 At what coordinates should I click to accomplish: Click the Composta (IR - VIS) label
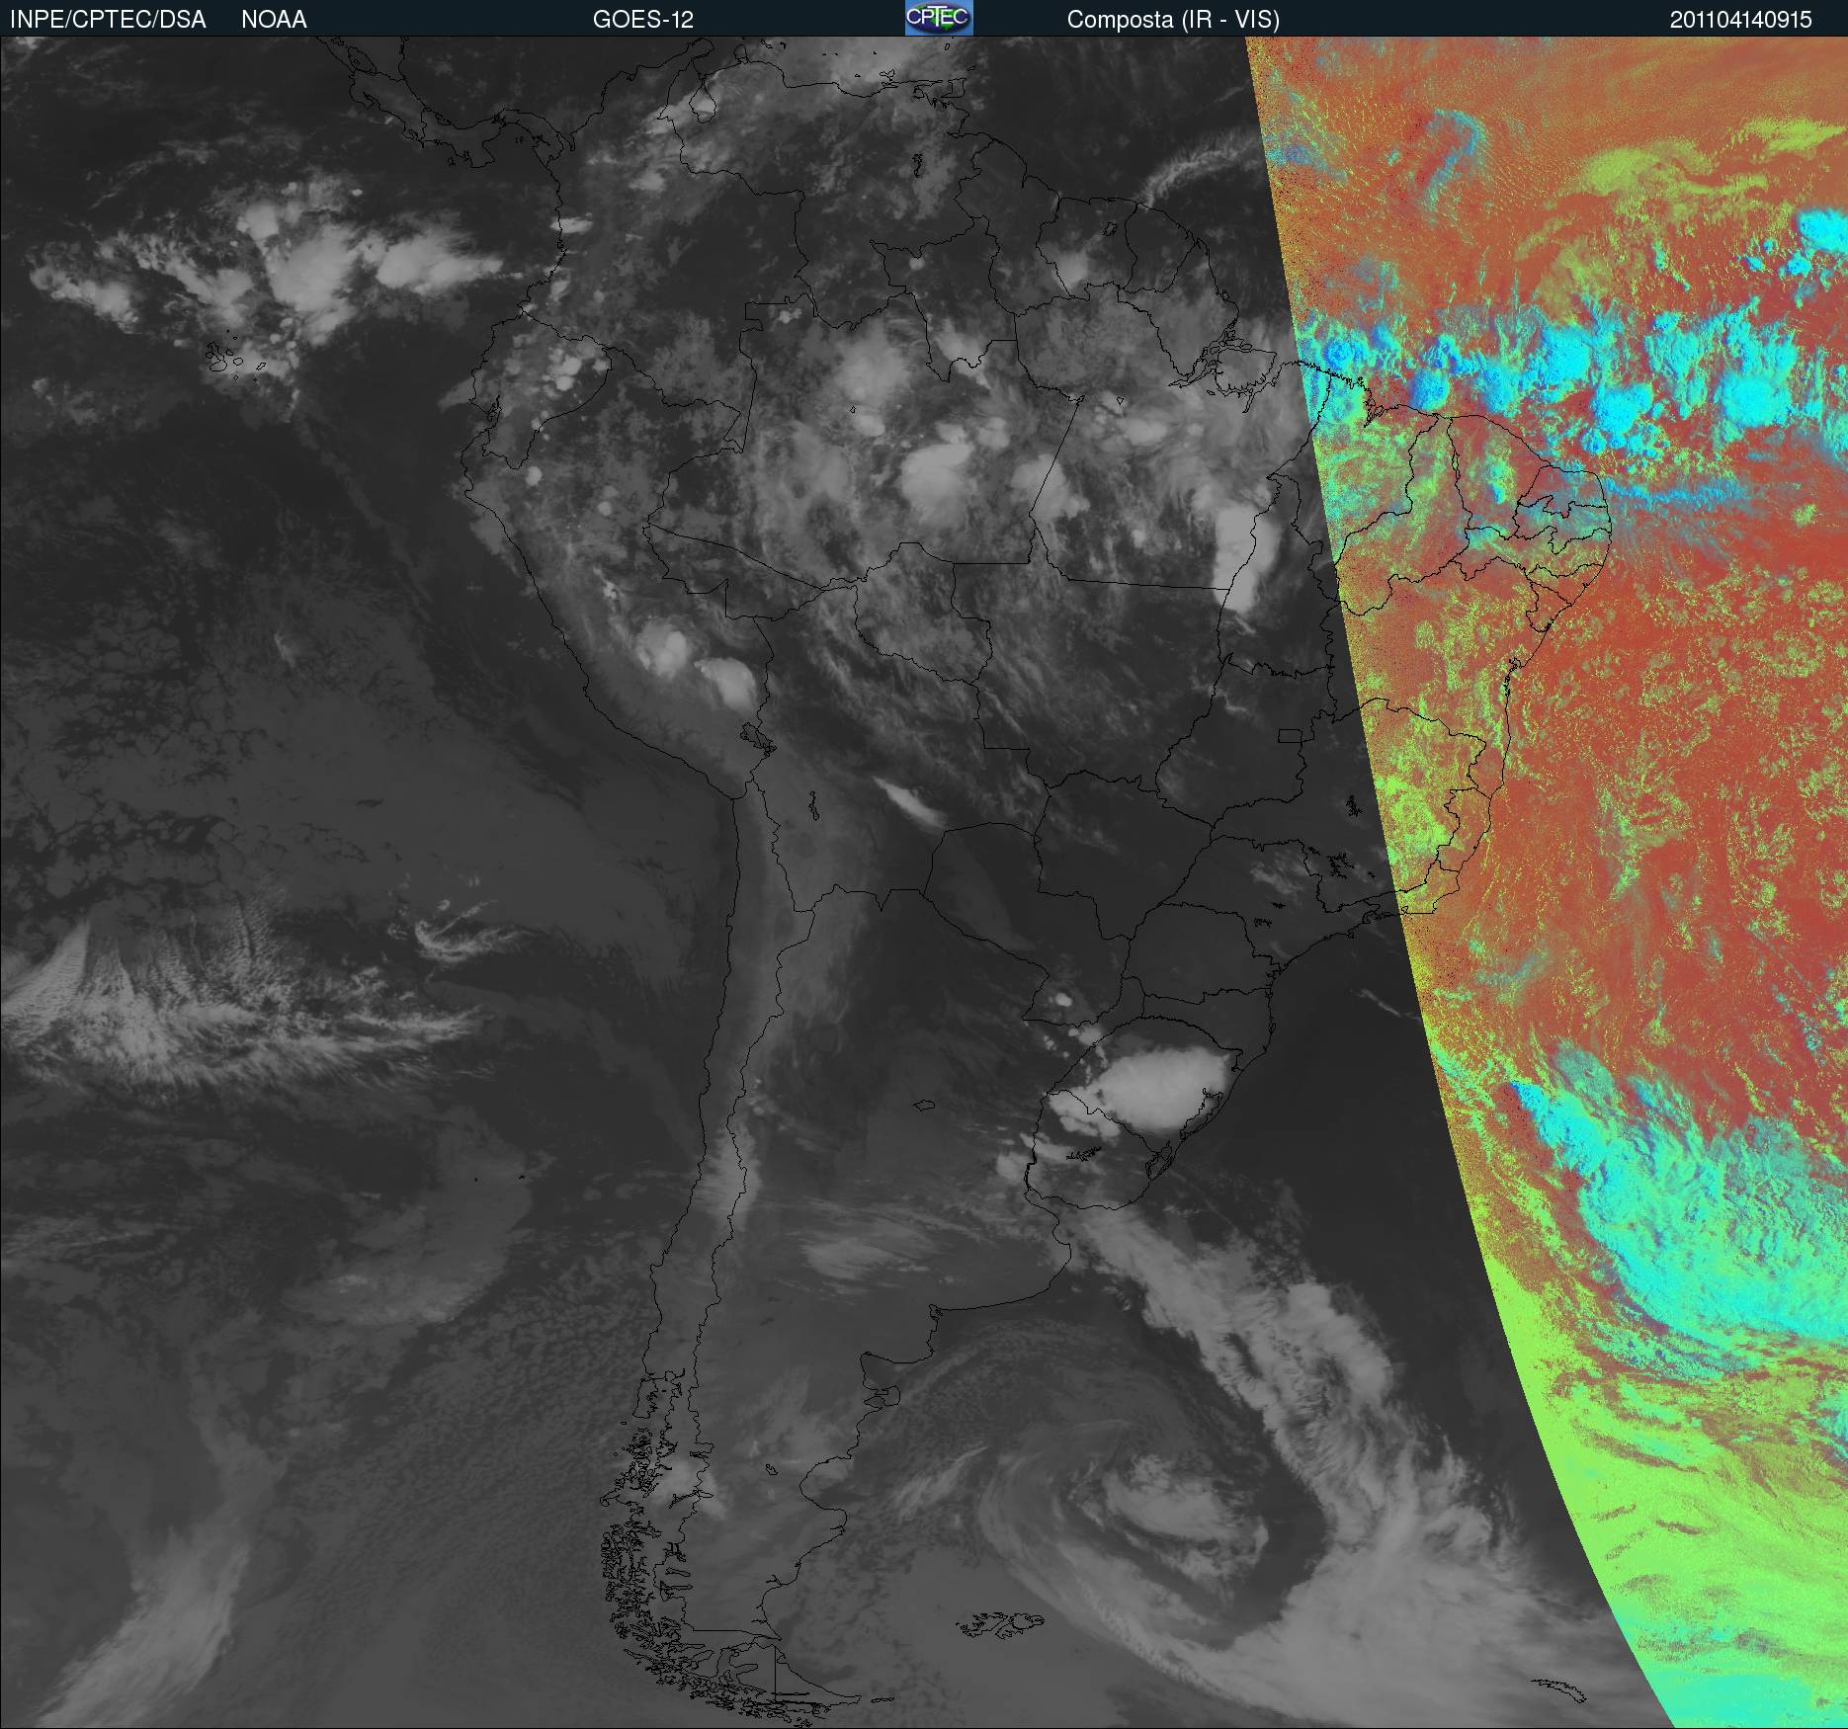[x=1173, y=20]
